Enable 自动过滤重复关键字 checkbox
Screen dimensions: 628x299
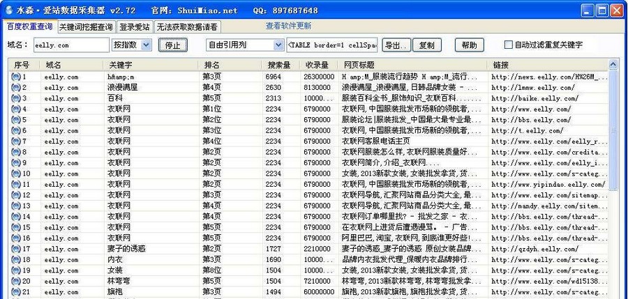pos(508,45)
